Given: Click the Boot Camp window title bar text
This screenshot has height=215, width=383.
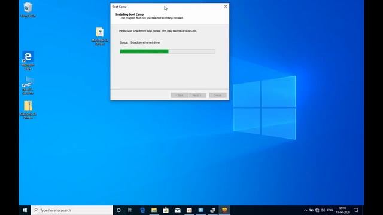Looking at the screenshot, I should 119,7.
